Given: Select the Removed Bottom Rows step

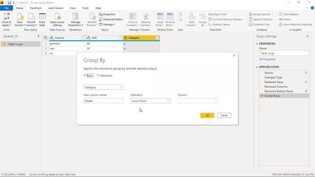Looking at the screenshot, I should [x=284, y=91].
